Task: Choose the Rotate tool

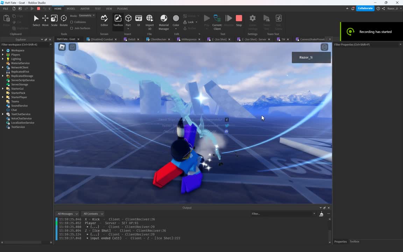Action: (64, 21)
